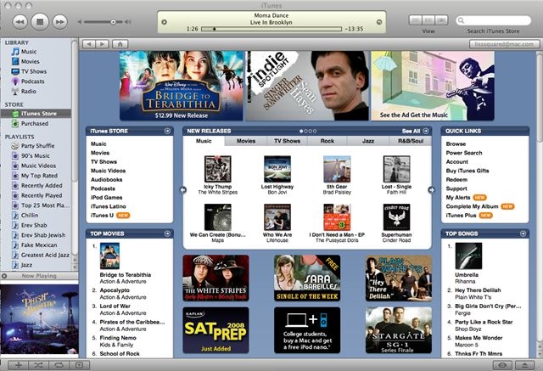
Task: Select the Jazz tab in New Releases
Action: [368, 141]
